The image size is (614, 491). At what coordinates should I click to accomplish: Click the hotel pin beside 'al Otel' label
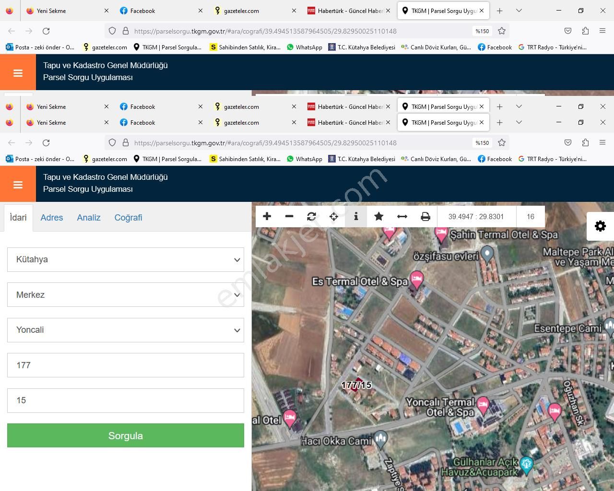(x=289, y=419)
